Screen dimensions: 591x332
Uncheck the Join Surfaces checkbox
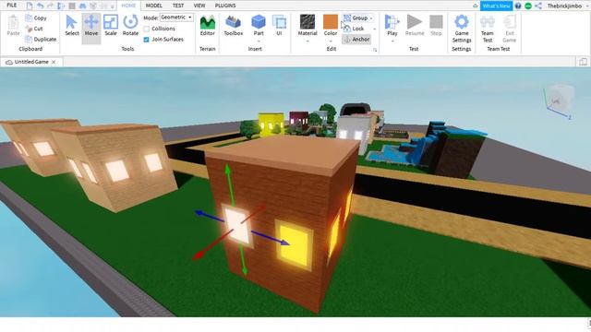coord(146,39)
